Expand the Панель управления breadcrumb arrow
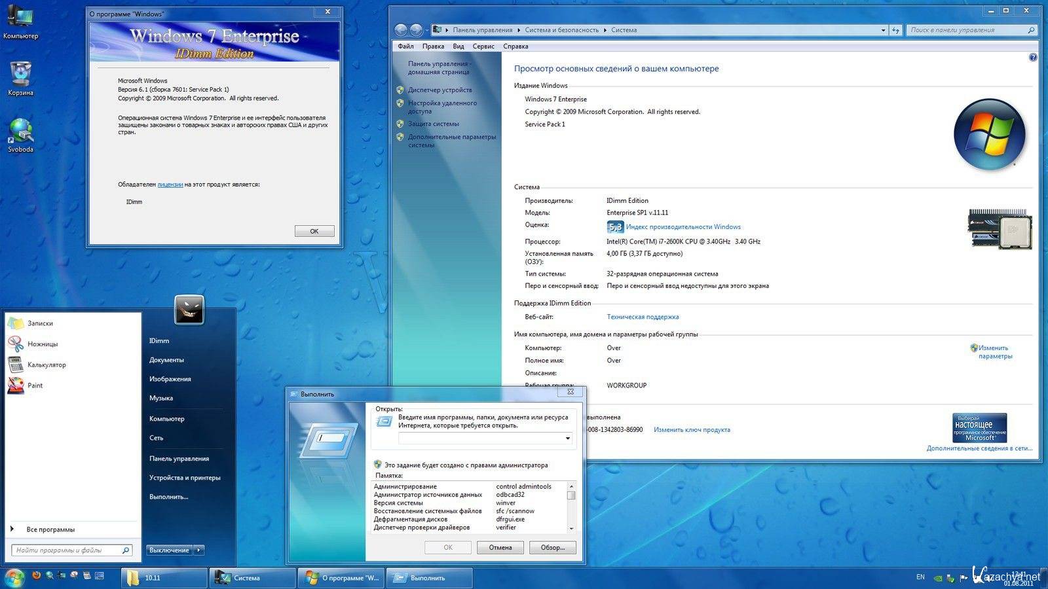 (x=519, y=30)
